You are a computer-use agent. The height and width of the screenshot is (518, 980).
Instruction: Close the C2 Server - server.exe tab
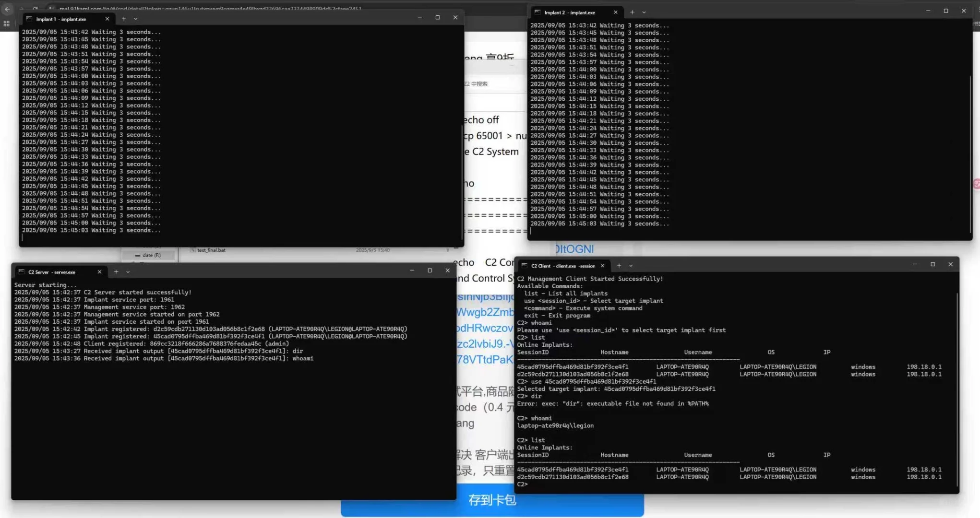click(x=99, y=272)
